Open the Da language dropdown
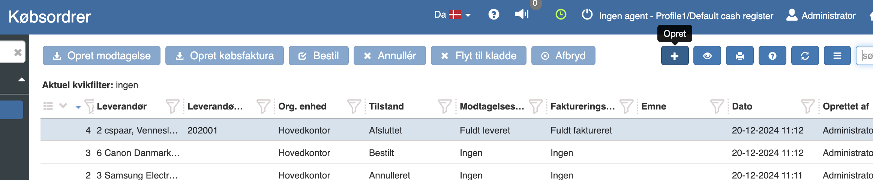 click(x=453, y=15)
